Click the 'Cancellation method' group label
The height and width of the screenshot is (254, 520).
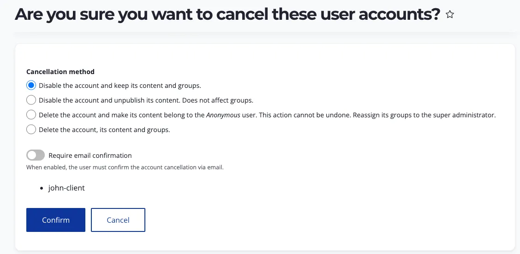(x=60, y=72)
